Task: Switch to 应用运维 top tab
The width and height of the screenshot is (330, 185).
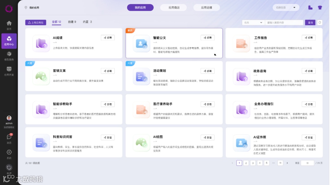Action: [x=207, y=8]
